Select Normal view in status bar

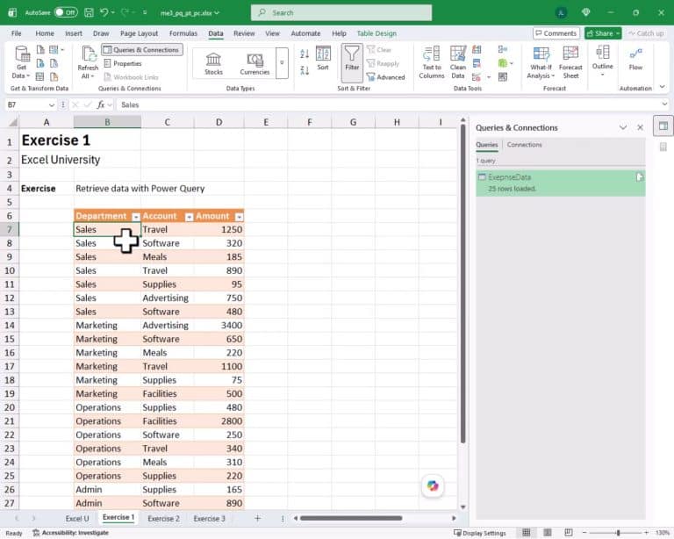pyautogui.click(x=527, y=533)
